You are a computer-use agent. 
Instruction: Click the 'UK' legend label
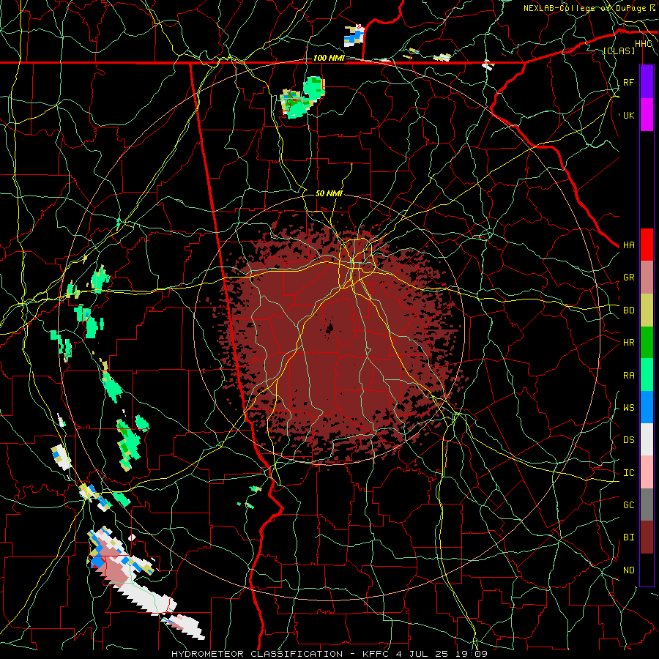coord(628,116)
